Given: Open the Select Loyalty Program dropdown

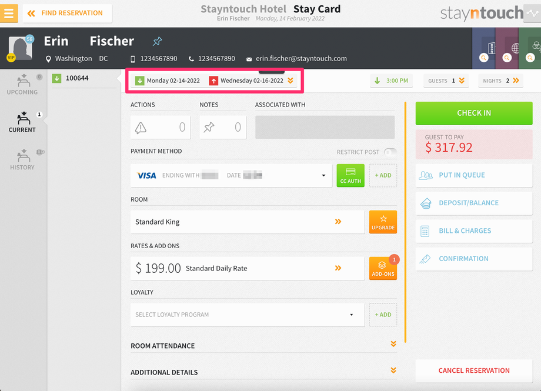Looking at the screenshot, I should (x=248, y=315).
